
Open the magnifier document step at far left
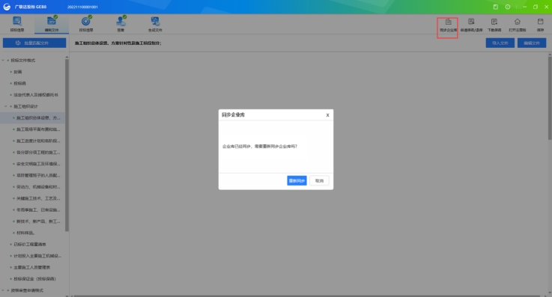pos(17,24)
